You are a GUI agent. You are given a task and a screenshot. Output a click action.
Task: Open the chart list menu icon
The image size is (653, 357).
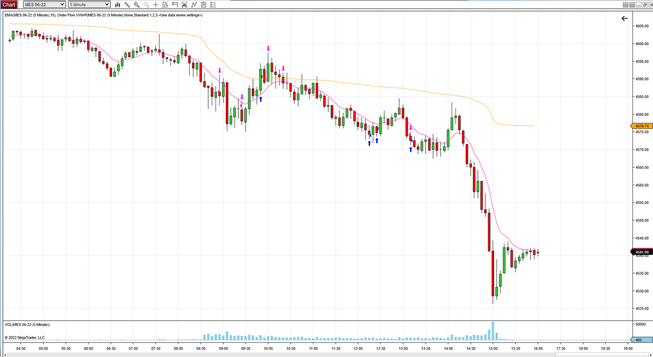point(213,4)
